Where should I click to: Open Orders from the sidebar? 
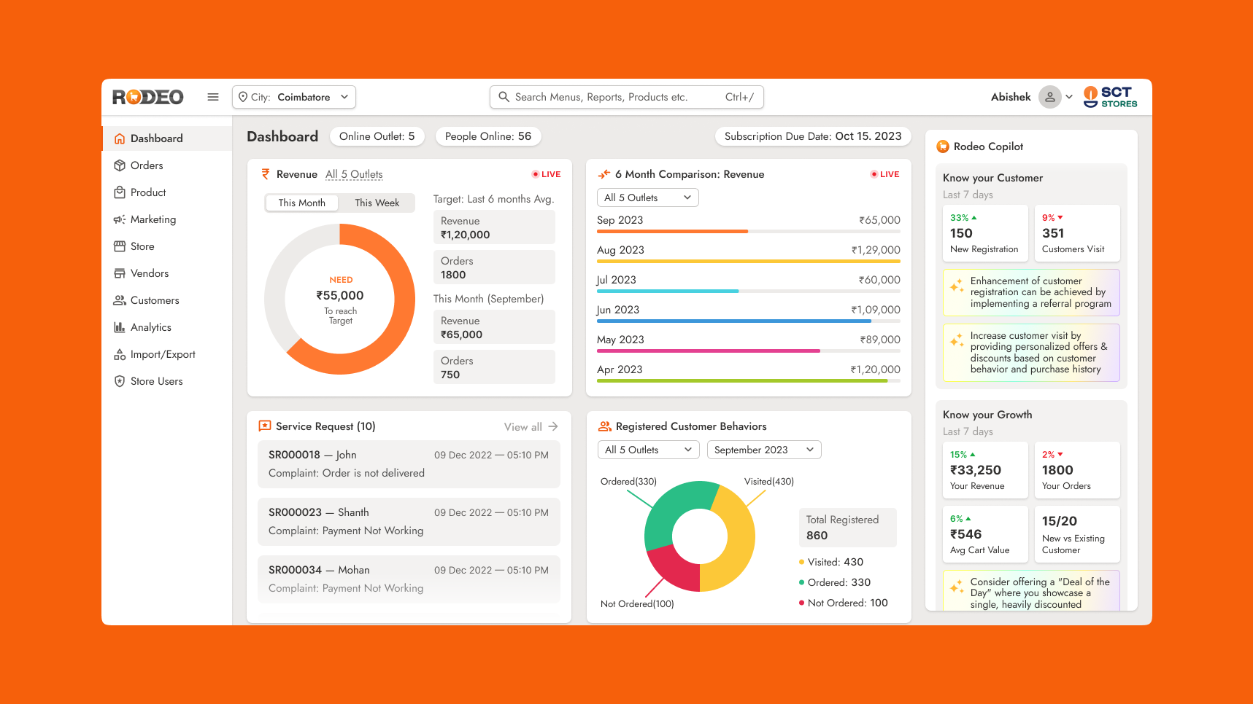(146, 165)
